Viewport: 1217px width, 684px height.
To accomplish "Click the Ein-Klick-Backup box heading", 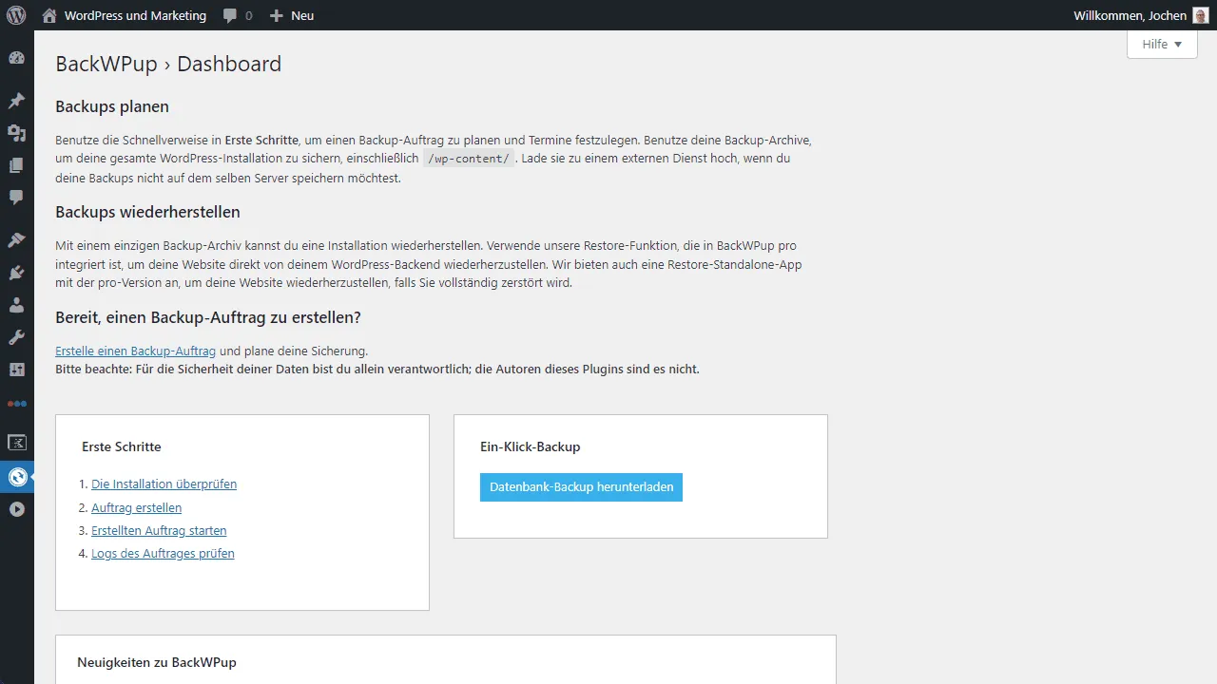I will pos(531,446).
